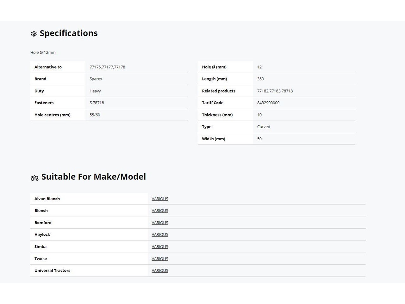This screenshot has width=405, height=304.
Task: Follow the VARIOUS link for Bomford
Action: 160,223
